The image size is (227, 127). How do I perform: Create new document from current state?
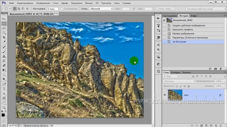point(210,69)
